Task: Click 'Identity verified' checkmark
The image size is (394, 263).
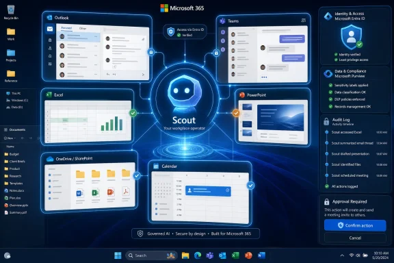Action: click(336, 54)
